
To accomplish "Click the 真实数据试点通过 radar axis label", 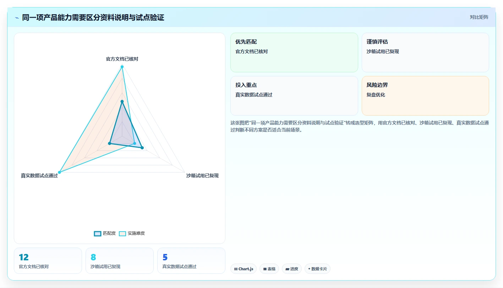I will coord(39,176).
